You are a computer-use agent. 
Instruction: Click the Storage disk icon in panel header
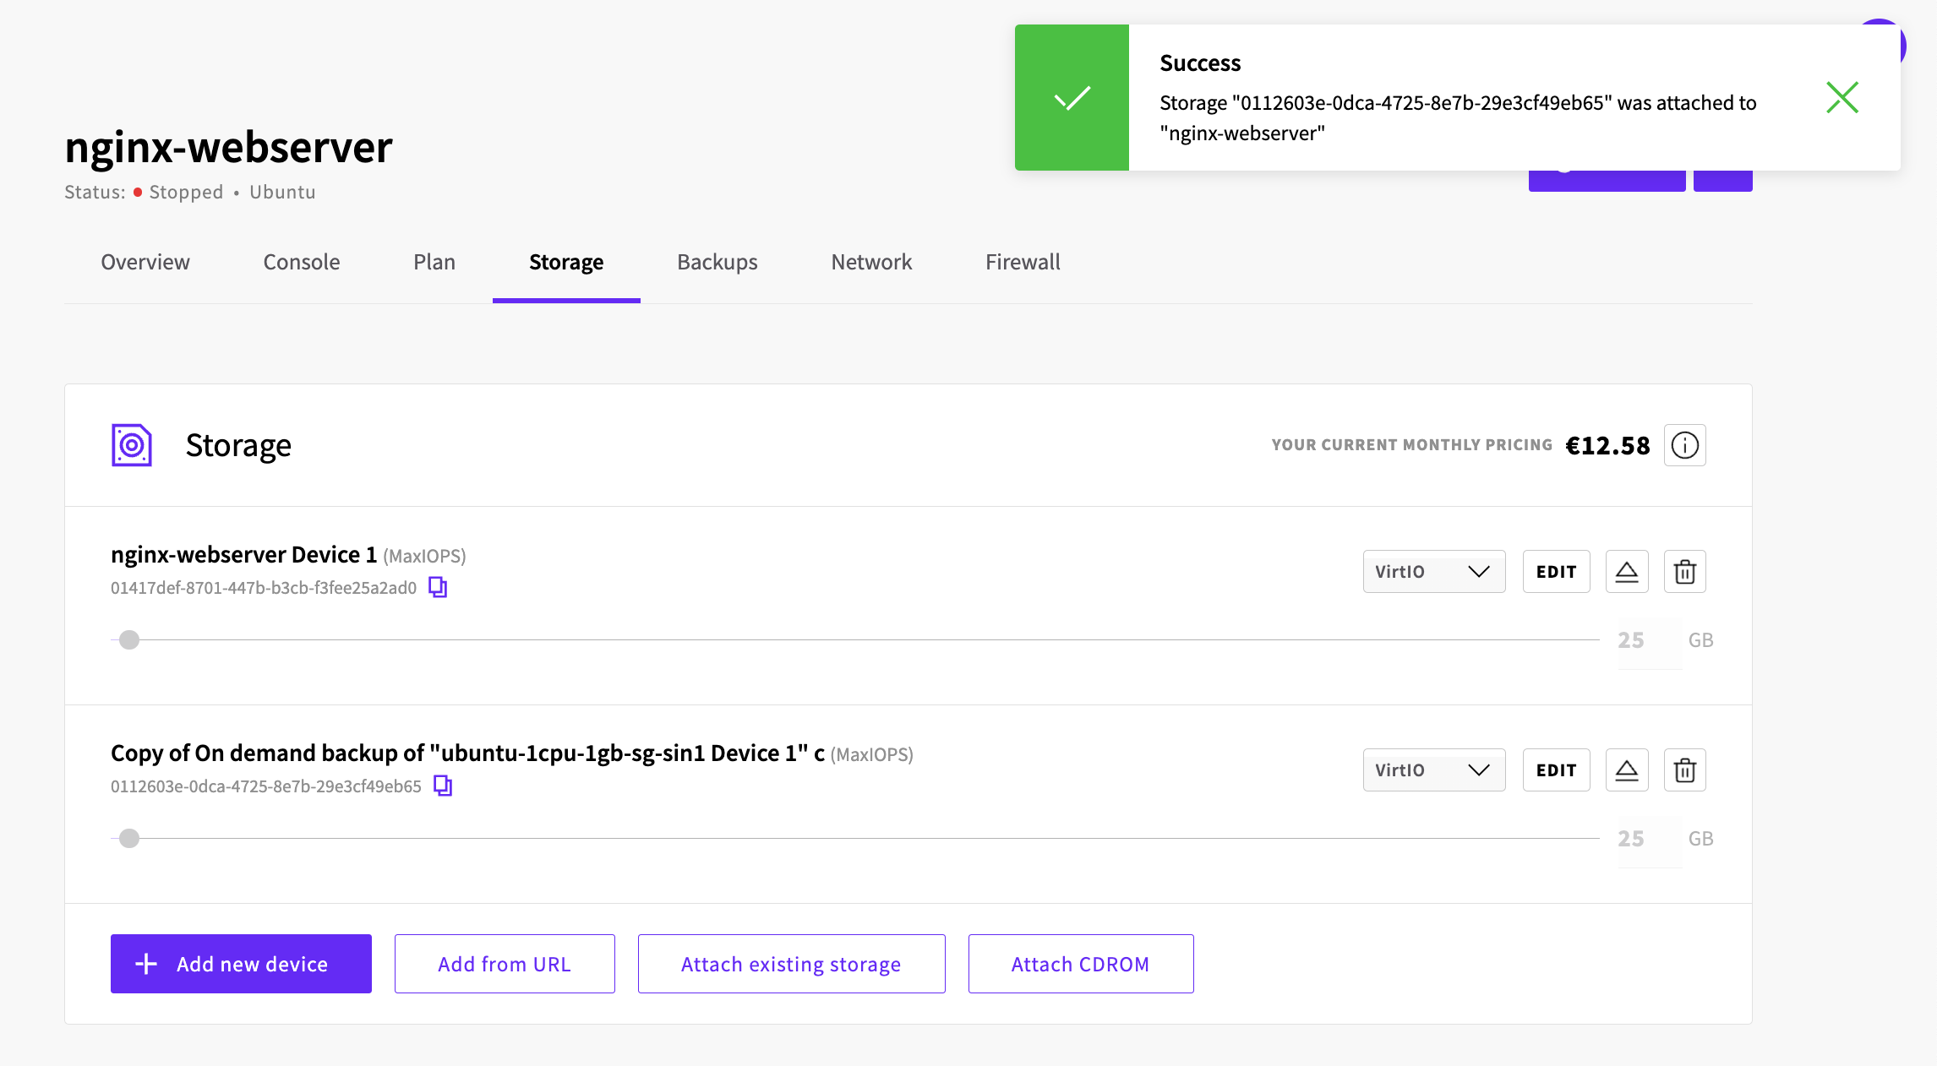[x=132, y=445]
